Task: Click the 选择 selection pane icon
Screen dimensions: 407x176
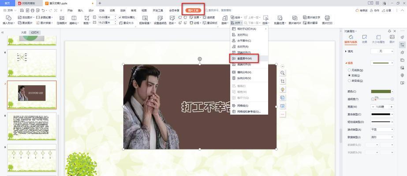Action: pos(265,18)
